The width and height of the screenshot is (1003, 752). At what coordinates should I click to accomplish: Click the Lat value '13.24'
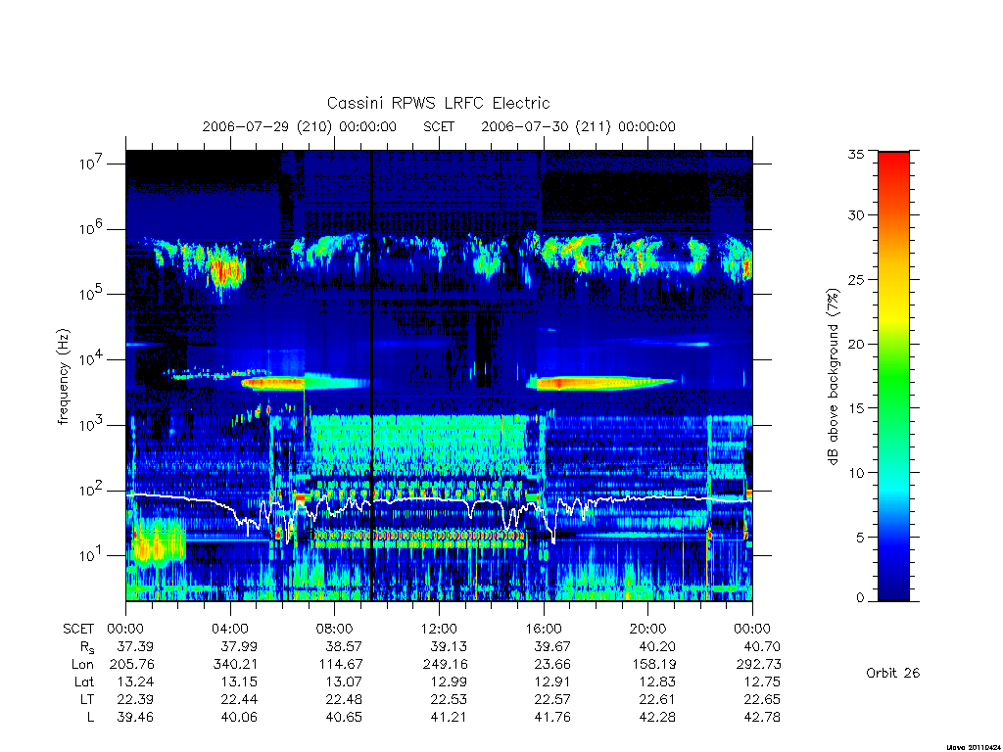pyautogui.click(x=135, y=681)
